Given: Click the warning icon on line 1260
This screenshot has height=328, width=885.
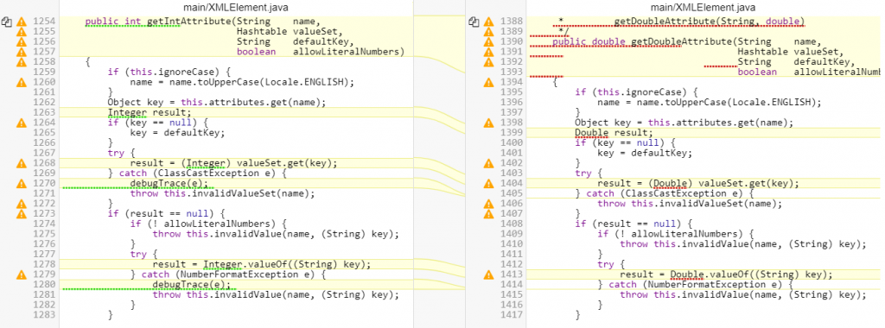Looking at the screenshot, I should point(22,82).
